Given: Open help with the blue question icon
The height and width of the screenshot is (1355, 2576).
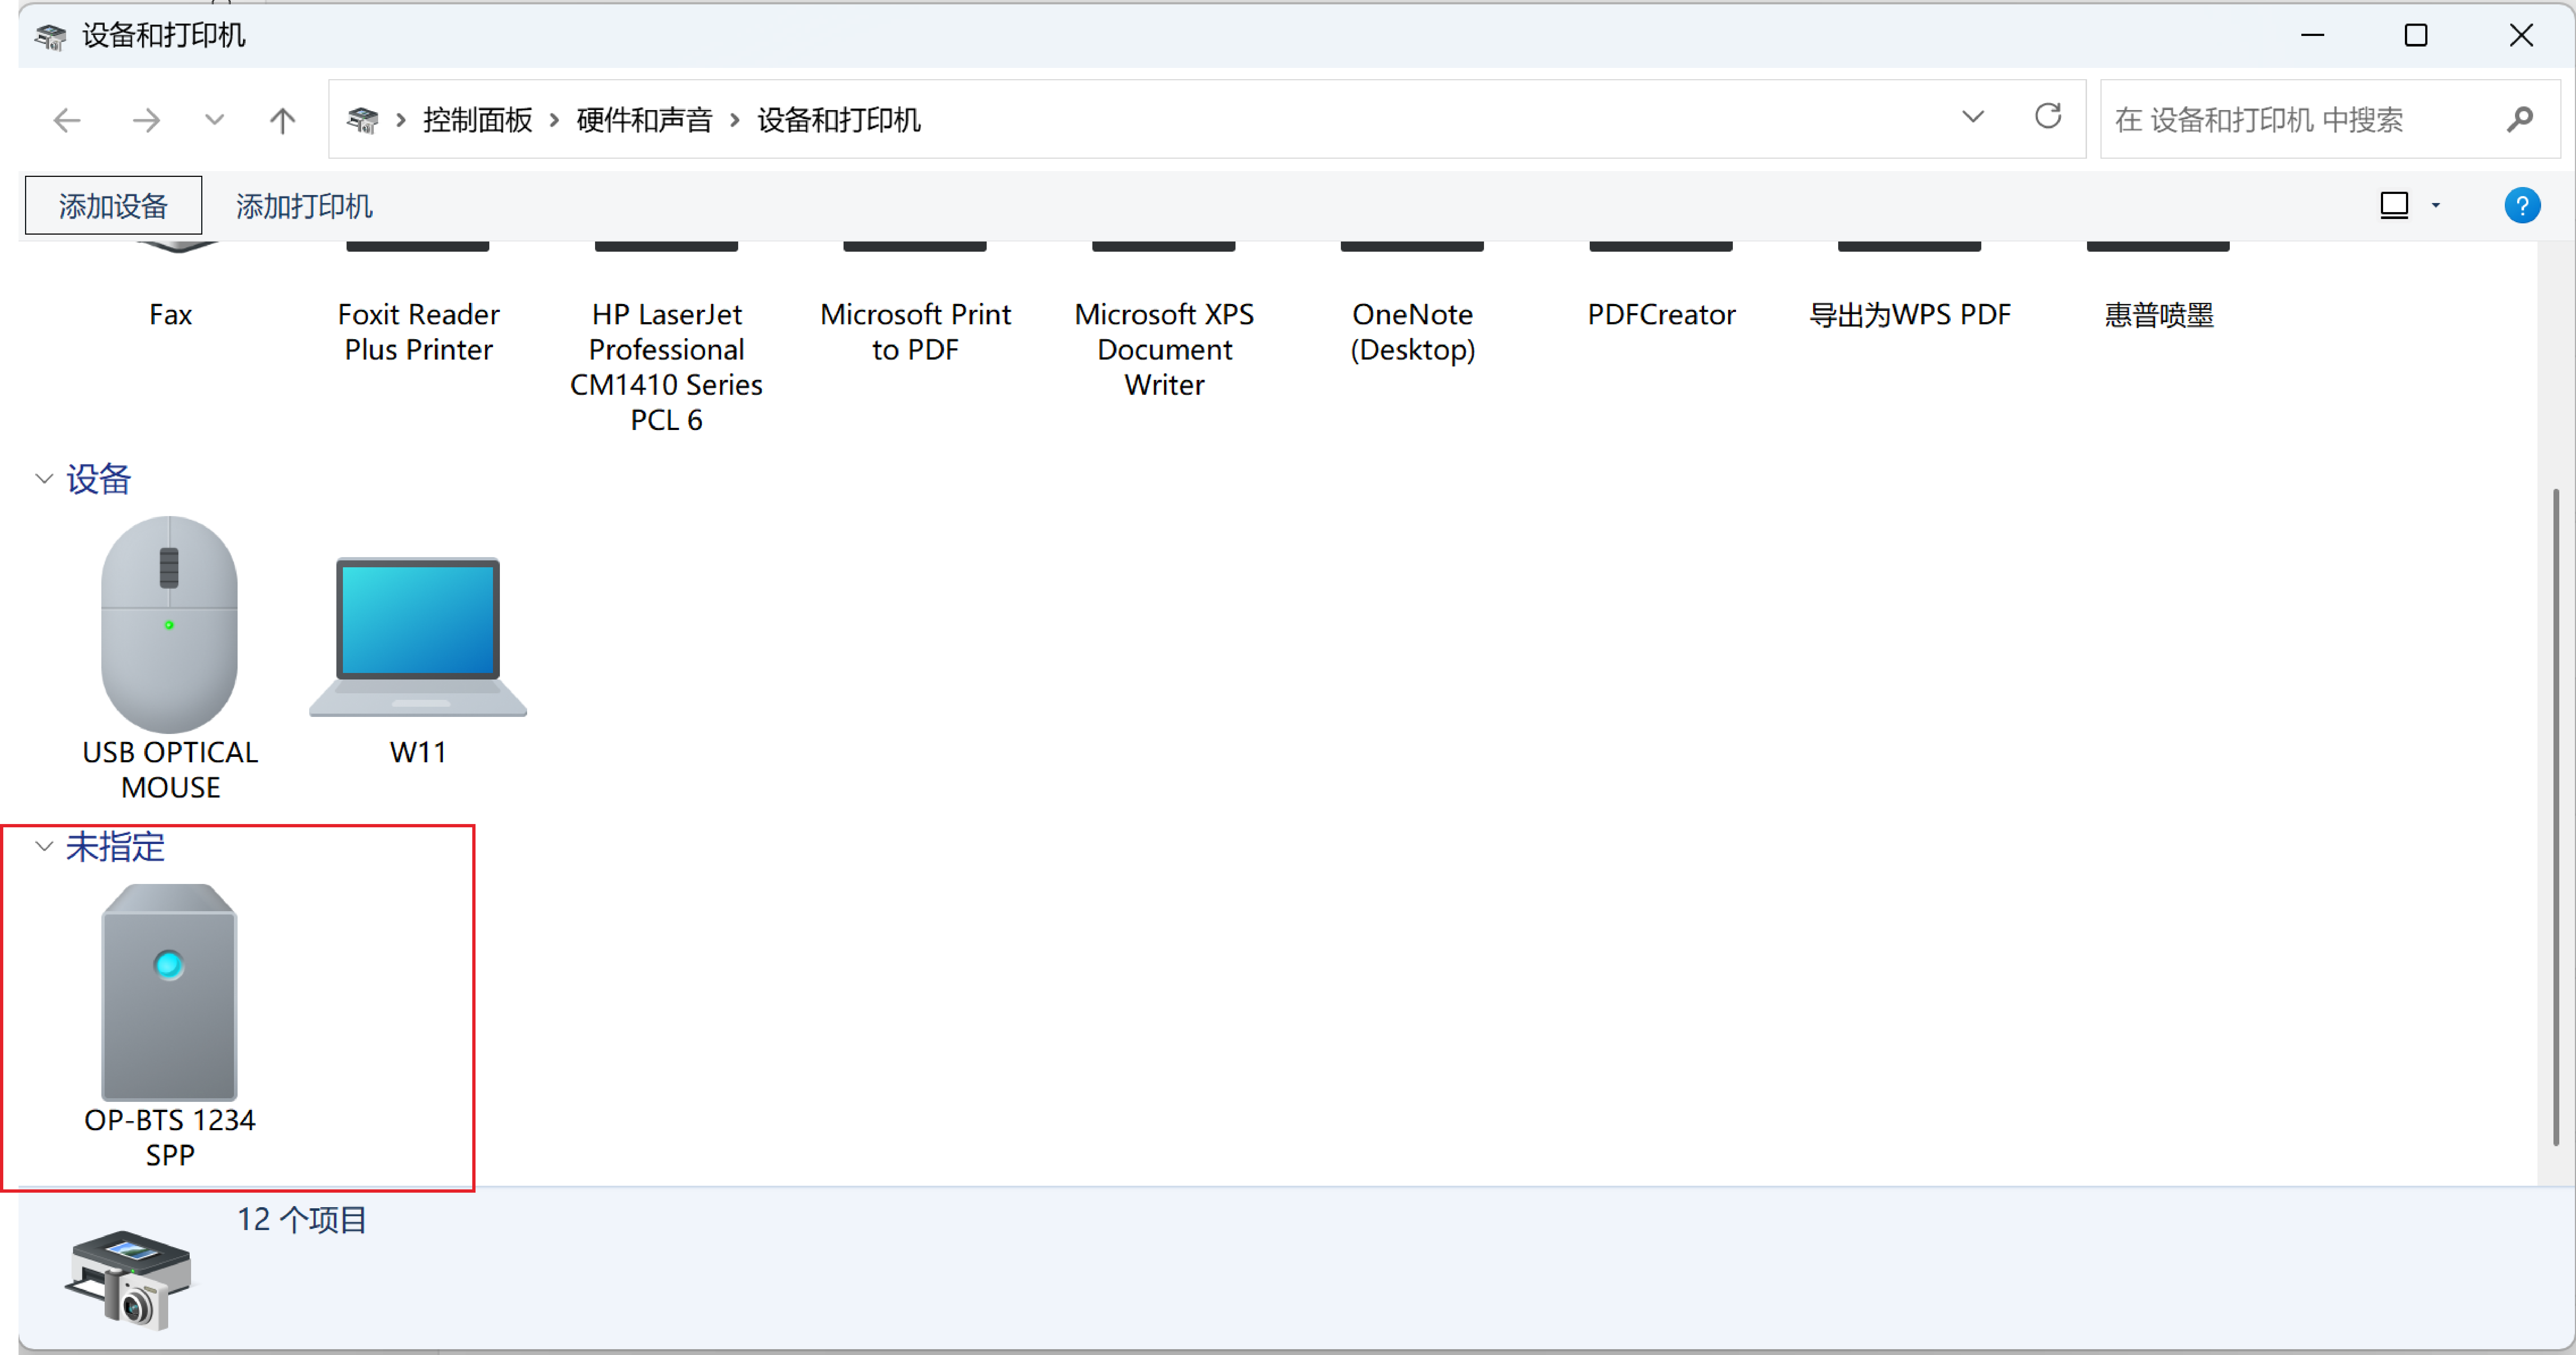Looking at the screenshot, I should click(2521, 206).
